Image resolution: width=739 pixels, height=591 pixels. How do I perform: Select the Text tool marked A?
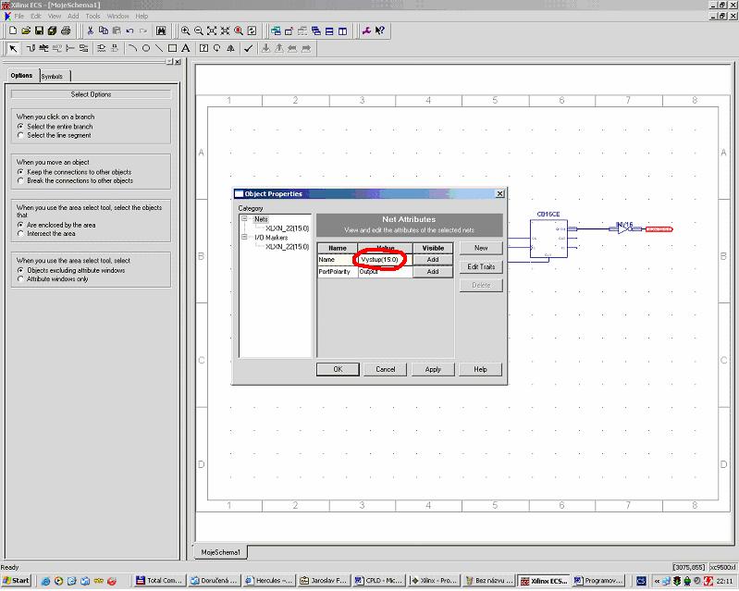tap(186, 48)
